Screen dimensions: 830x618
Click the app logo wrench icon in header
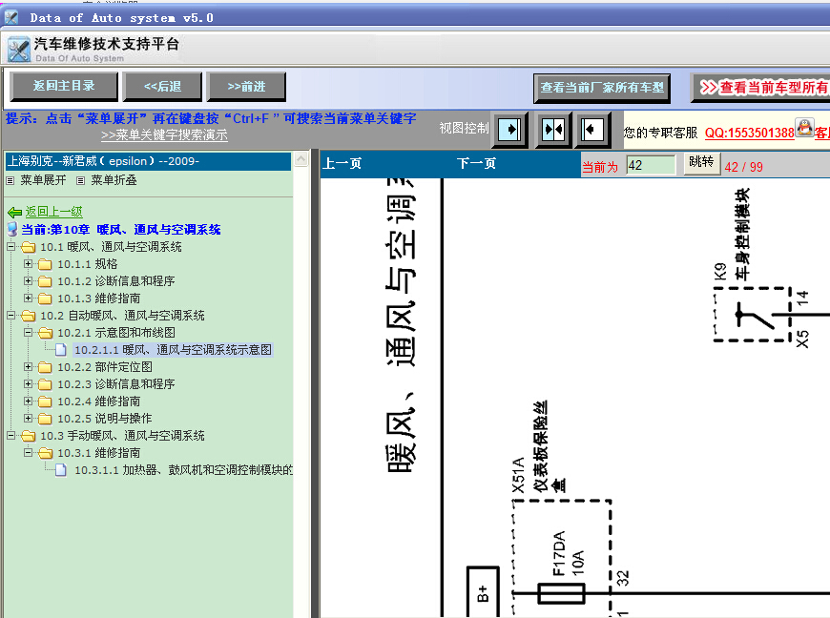(x=19, y=50)
